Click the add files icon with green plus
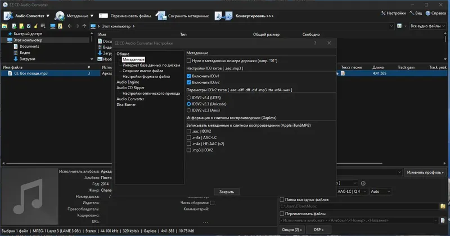The height and width of the screenshot is (236, 450). 14,26
